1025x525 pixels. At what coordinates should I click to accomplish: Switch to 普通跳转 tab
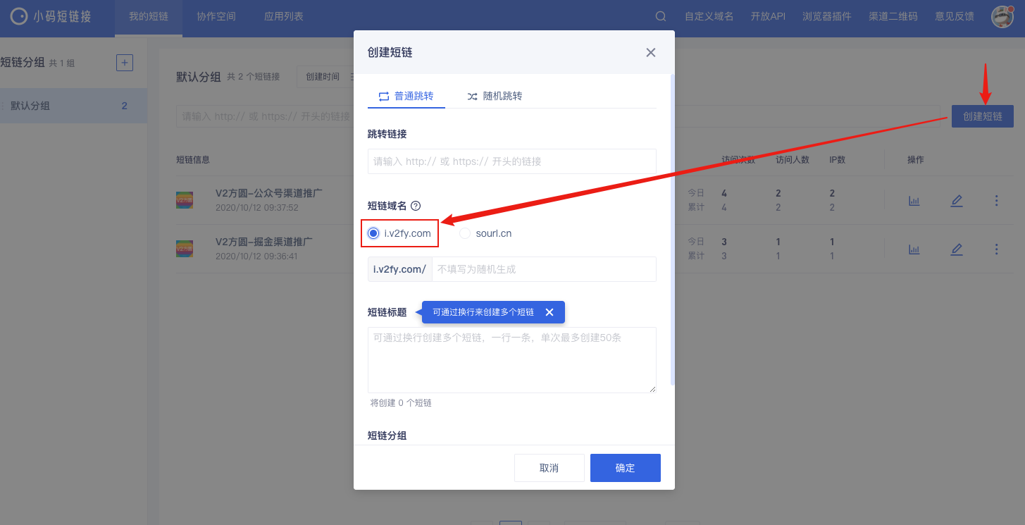click(406, 96)
